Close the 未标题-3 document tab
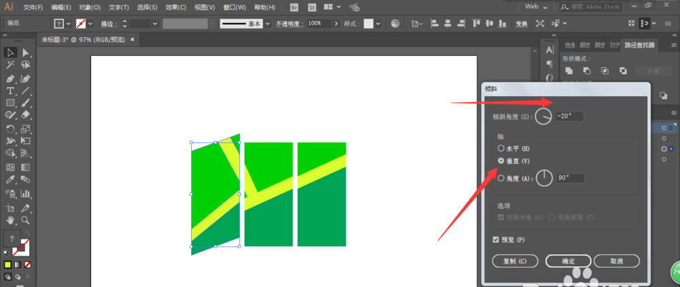 click(133, 39)
